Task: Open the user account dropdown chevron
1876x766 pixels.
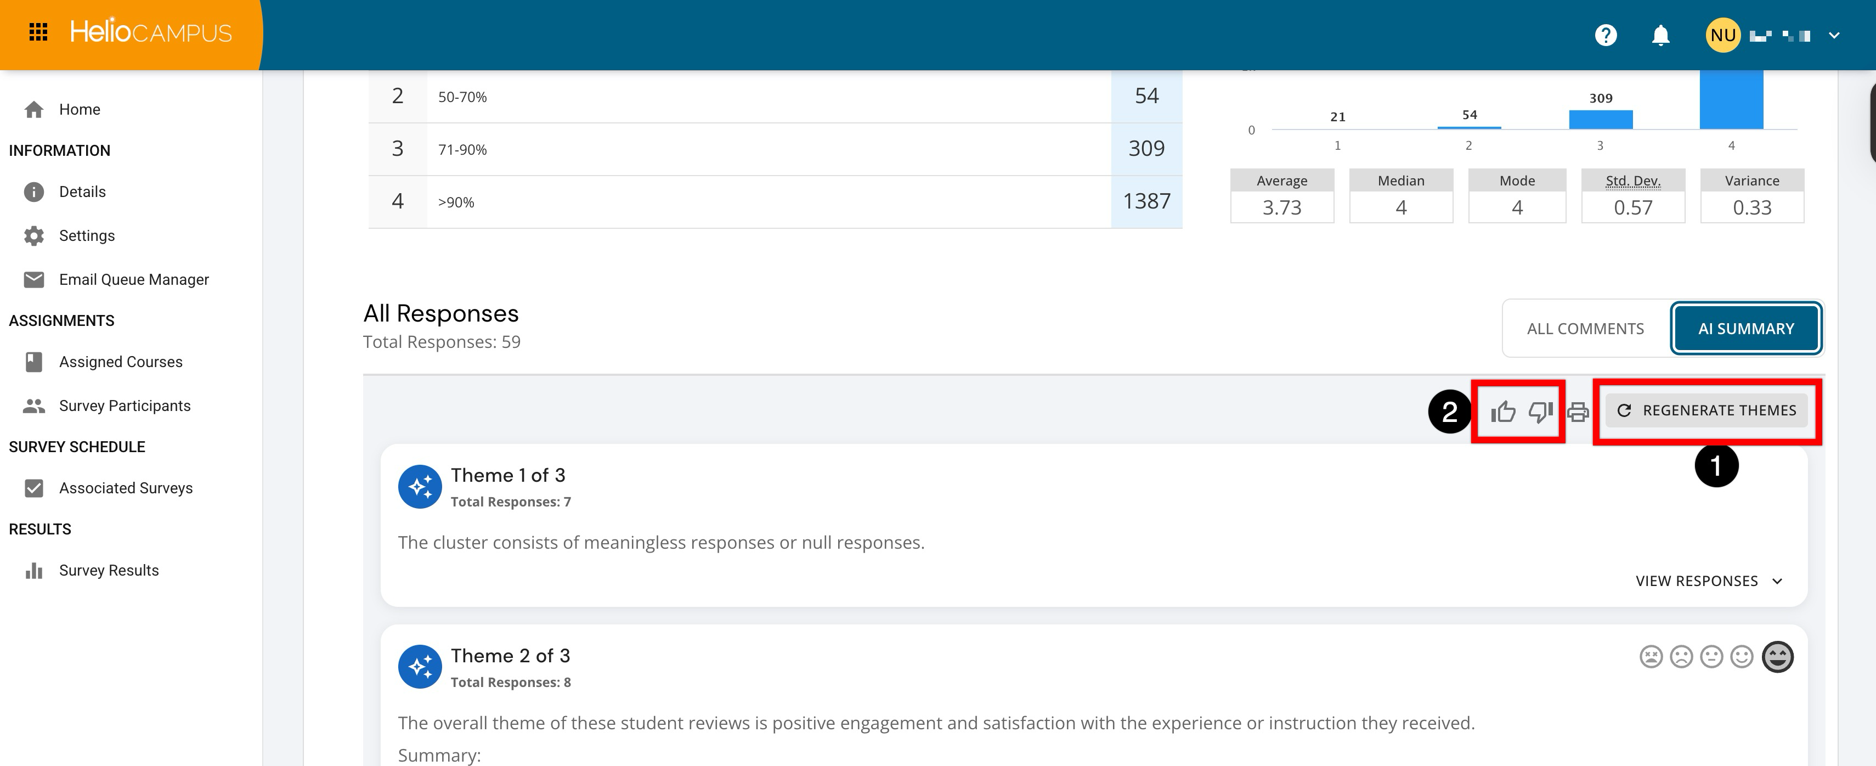Action: coord(1834,35)
